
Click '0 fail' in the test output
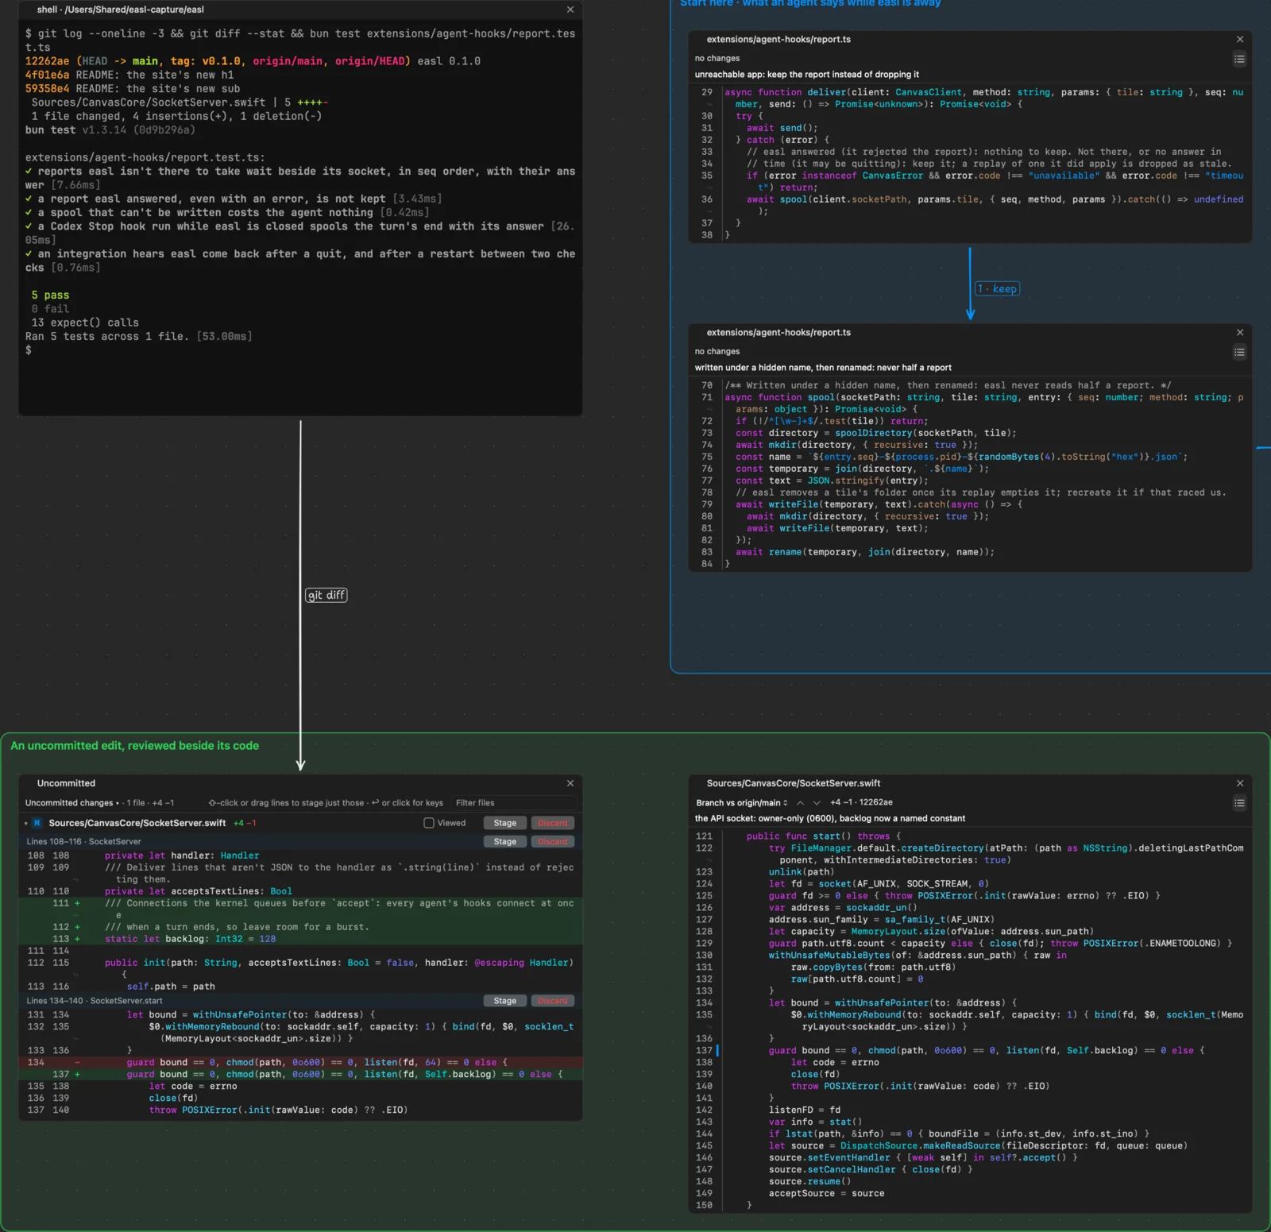click(50, 309)
